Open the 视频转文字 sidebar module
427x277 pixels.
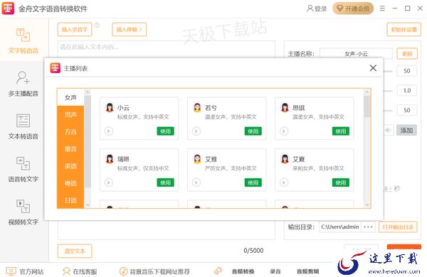pyautogui.click(x=23, y=212)
